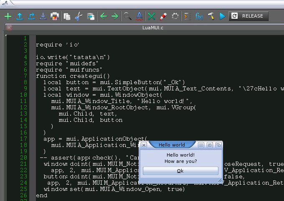This screenshot has width=284, height=201.
Task: Click the green plus New file icon
Action: tap(8, 16)
